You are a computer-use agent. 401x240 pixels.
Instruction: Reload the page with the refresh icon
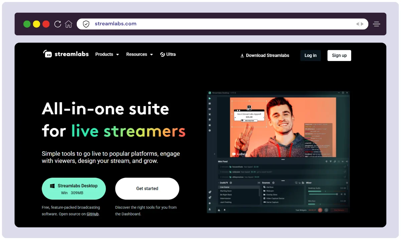coord(57,24)
